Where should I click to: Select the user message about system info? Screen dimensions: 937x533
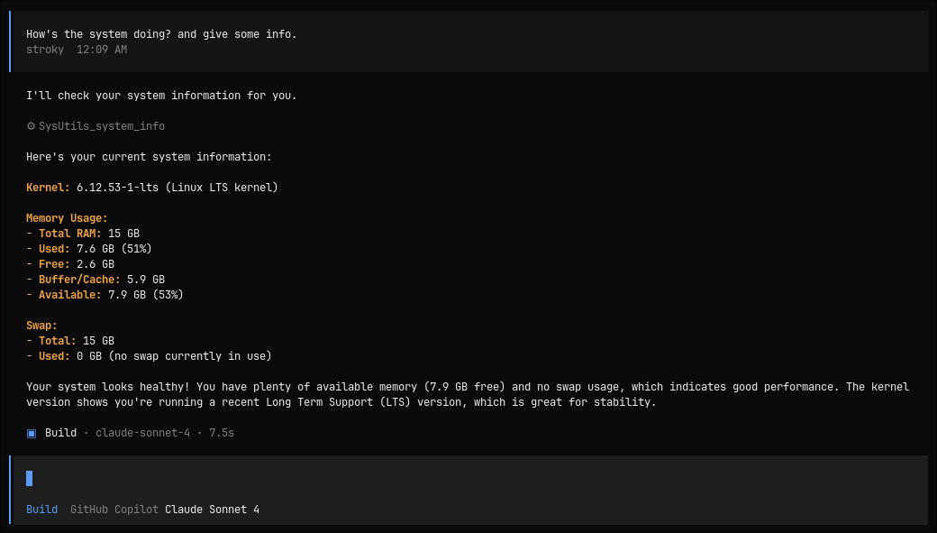tap(161, 34)
